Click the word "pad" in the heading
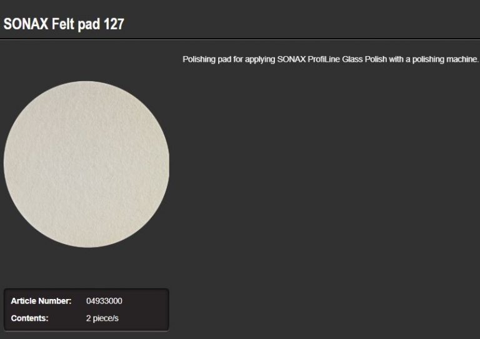480x339 pixels. pyautogui.click(x=89, y=25)
